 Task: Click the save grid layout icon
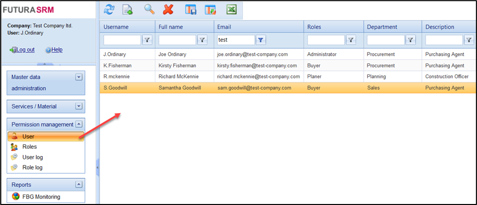coord(190,10)
